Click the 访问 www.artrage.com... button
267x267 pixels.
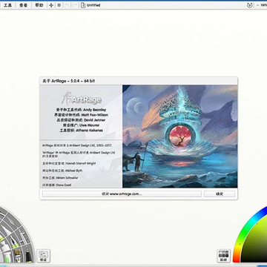(122, 194)
